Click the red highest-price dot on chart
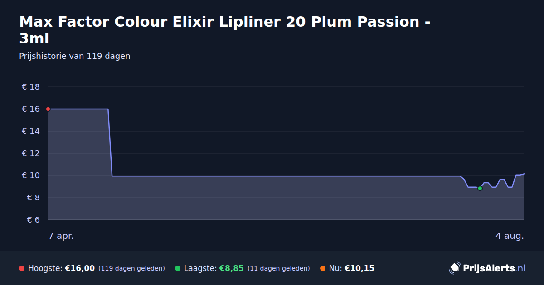Screen dimensions: 544x285 [48, 109]
